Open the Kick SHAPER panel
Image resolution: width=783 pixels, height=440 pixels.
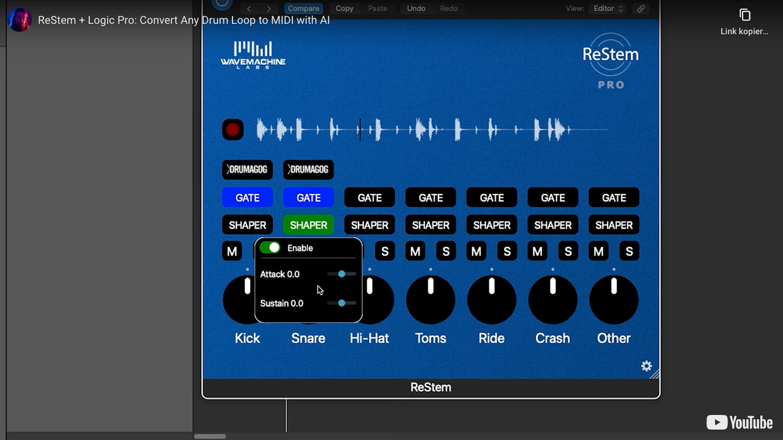pyautogui.click(x=247, y=225)
